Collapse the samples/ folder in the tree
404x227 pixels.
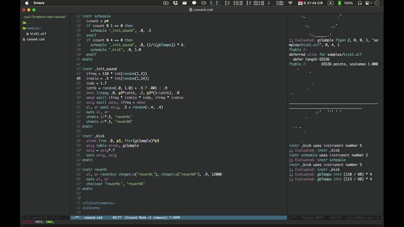pos(33,28)
